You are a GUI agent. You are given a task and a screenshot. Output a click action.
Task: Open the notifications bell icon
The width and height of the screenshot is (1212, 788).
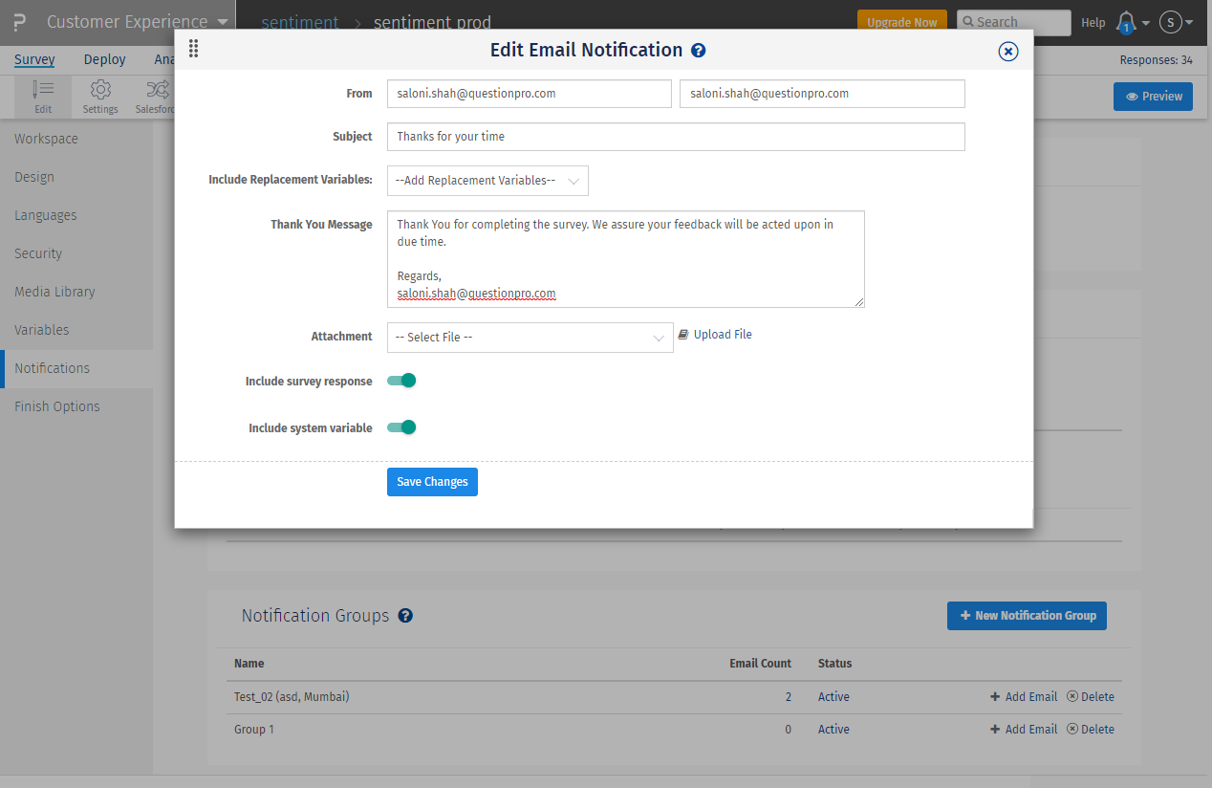tap(1126, 22)
